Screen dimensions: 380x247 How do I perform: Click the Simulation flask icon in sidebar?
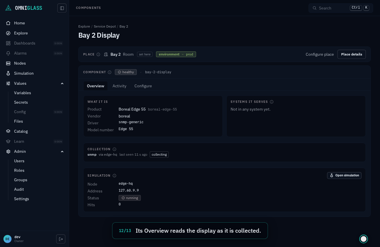8,73
